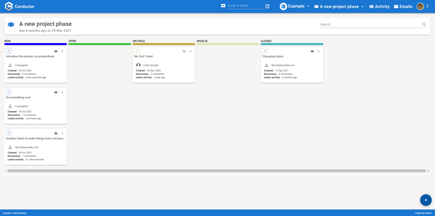Click the blue plus add ticket button
Image resolution: width=435 pixels, height=216 pixels.
click(x=426, y=200)
